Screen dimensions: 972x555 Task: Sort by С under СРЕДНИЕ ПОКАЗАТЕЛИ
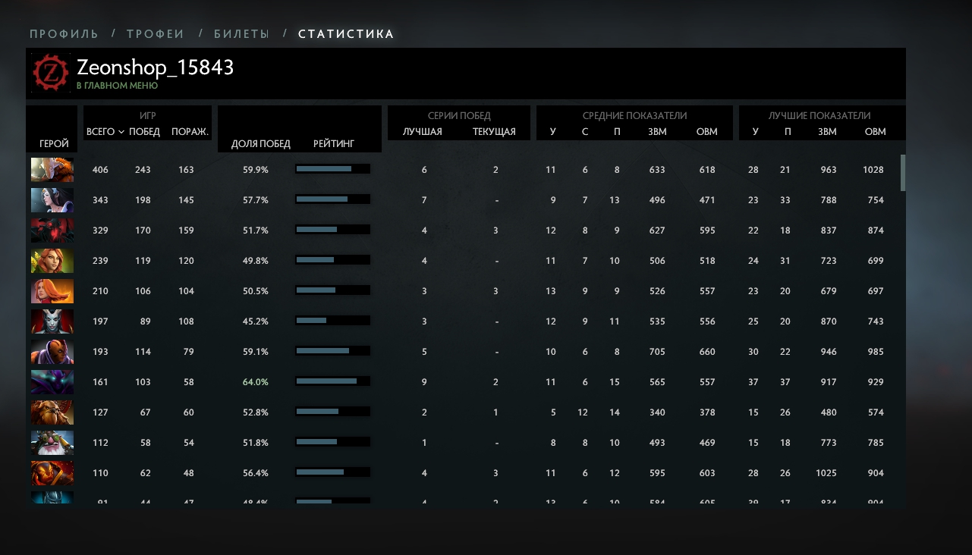click(x=585, y=132)
